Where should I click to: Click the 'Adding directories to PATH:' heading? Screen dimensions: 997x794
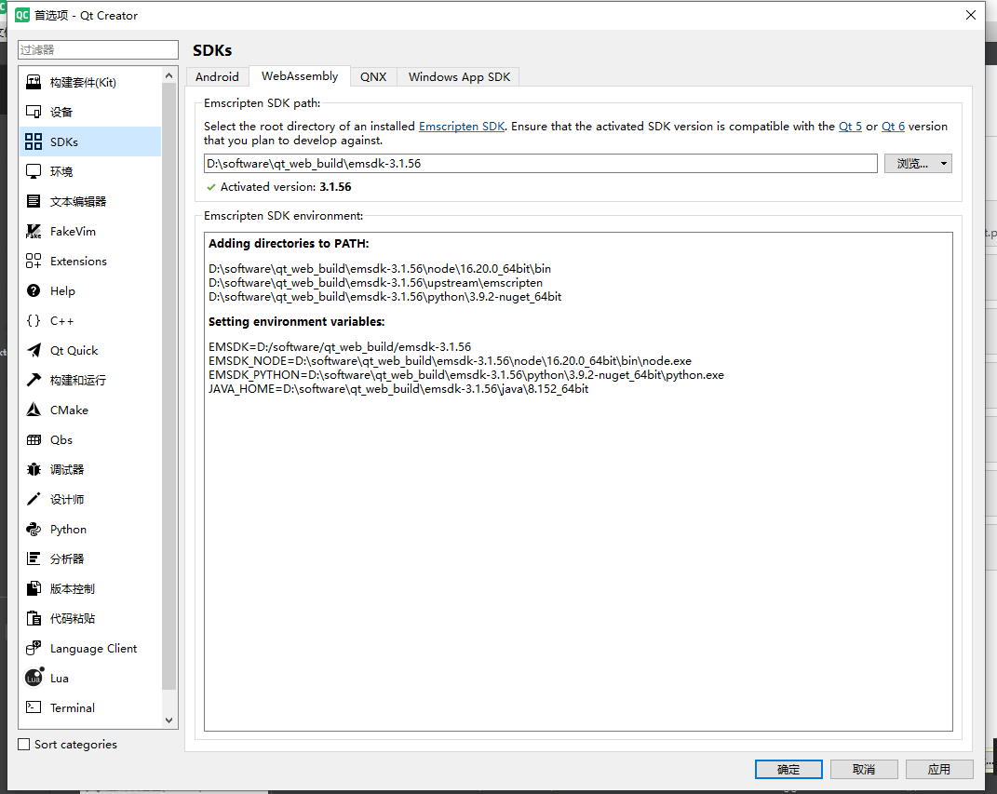point(289,244)
